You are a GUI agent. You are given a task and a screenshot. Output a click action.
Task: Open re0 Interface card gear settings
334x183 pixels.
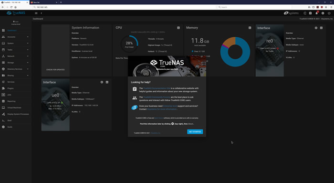316,28
